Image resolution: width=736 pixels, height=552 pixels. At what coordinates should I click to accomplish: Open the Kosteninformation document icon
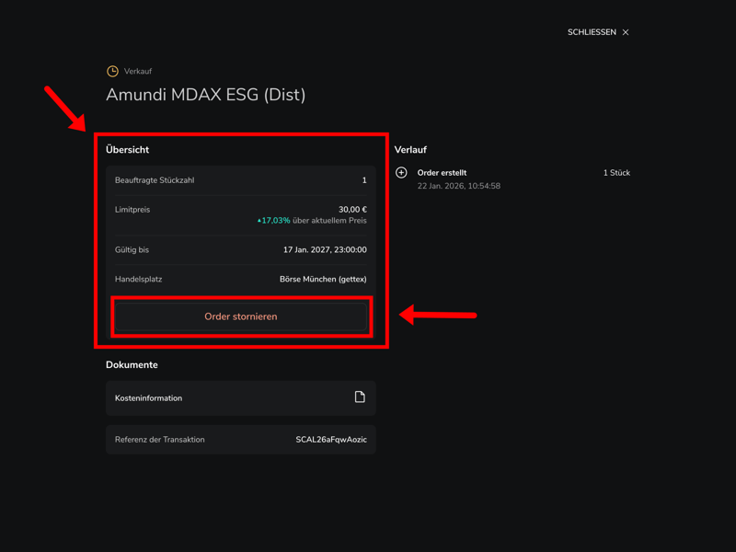coord(360,397)
